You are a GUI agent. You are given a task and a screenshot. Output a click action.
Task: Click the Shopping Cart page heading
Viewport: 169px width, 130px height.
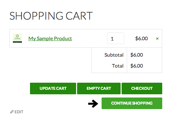click(51, 16)
